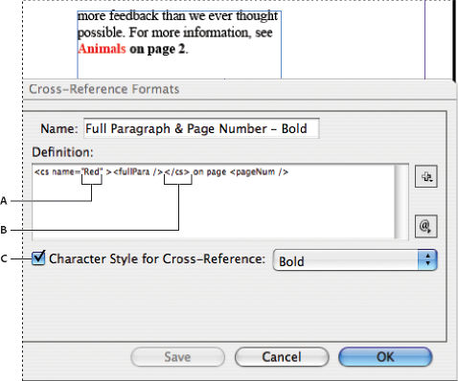Place cursor on the </cs> closing tag
The width and height of the screenshot is (458, 381).
click(x=177, y=172)
